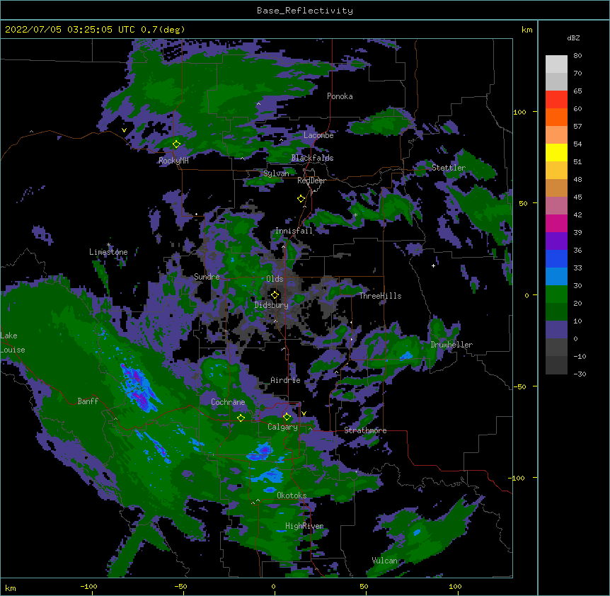Screen dimensions: 610x596
Task: Click the red 60-65 dBZ legend color
Action: pos(556,100)
